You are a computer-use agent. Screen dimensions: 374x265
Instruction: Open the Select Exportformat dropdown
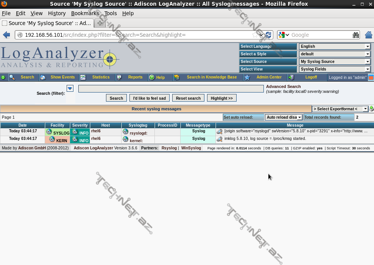pyautogui.click(x=340, y=109)
